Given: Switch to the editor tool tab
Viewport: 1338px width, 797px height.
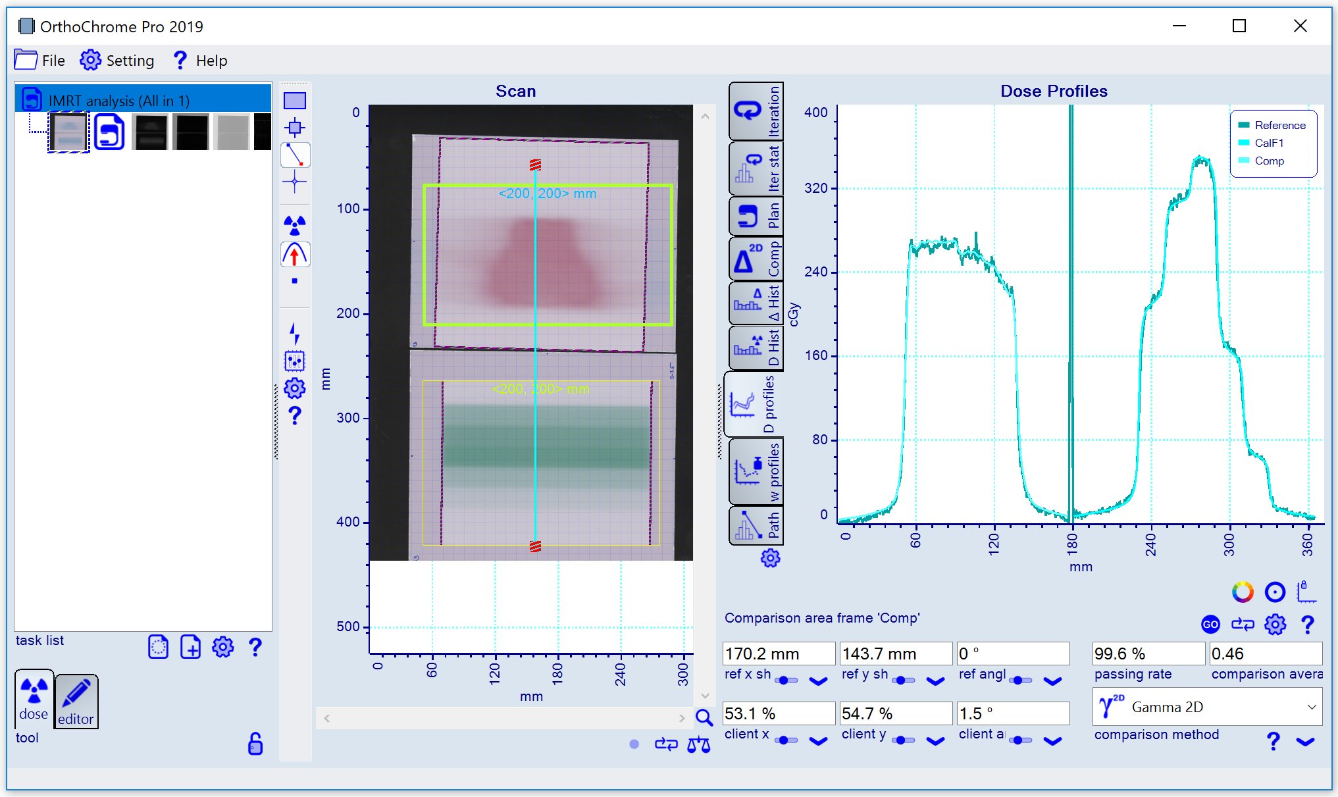Looking at the screenshot, I should (76, 702).
